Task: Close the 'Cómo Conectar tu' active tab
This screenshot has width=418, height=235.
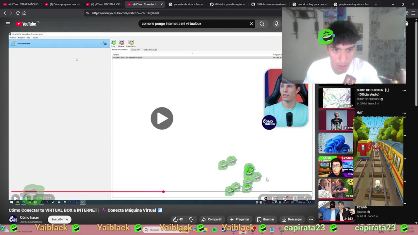Action: point(162,4)
